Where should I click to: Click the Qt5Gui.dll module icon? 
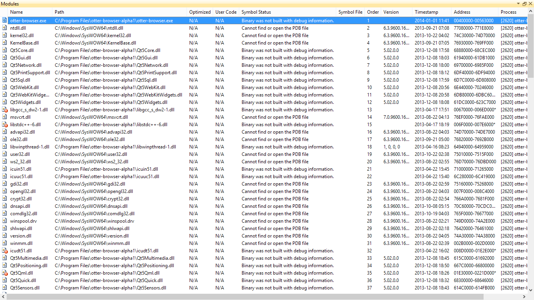[5, 58]
